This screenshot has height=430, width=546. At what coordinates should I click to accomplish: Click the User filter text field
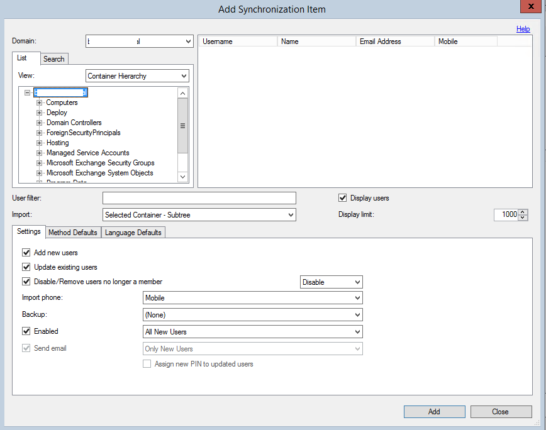coord(199,198)
